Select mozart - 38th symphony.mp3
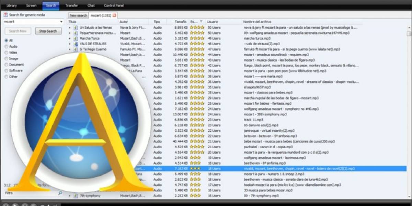 265,114
